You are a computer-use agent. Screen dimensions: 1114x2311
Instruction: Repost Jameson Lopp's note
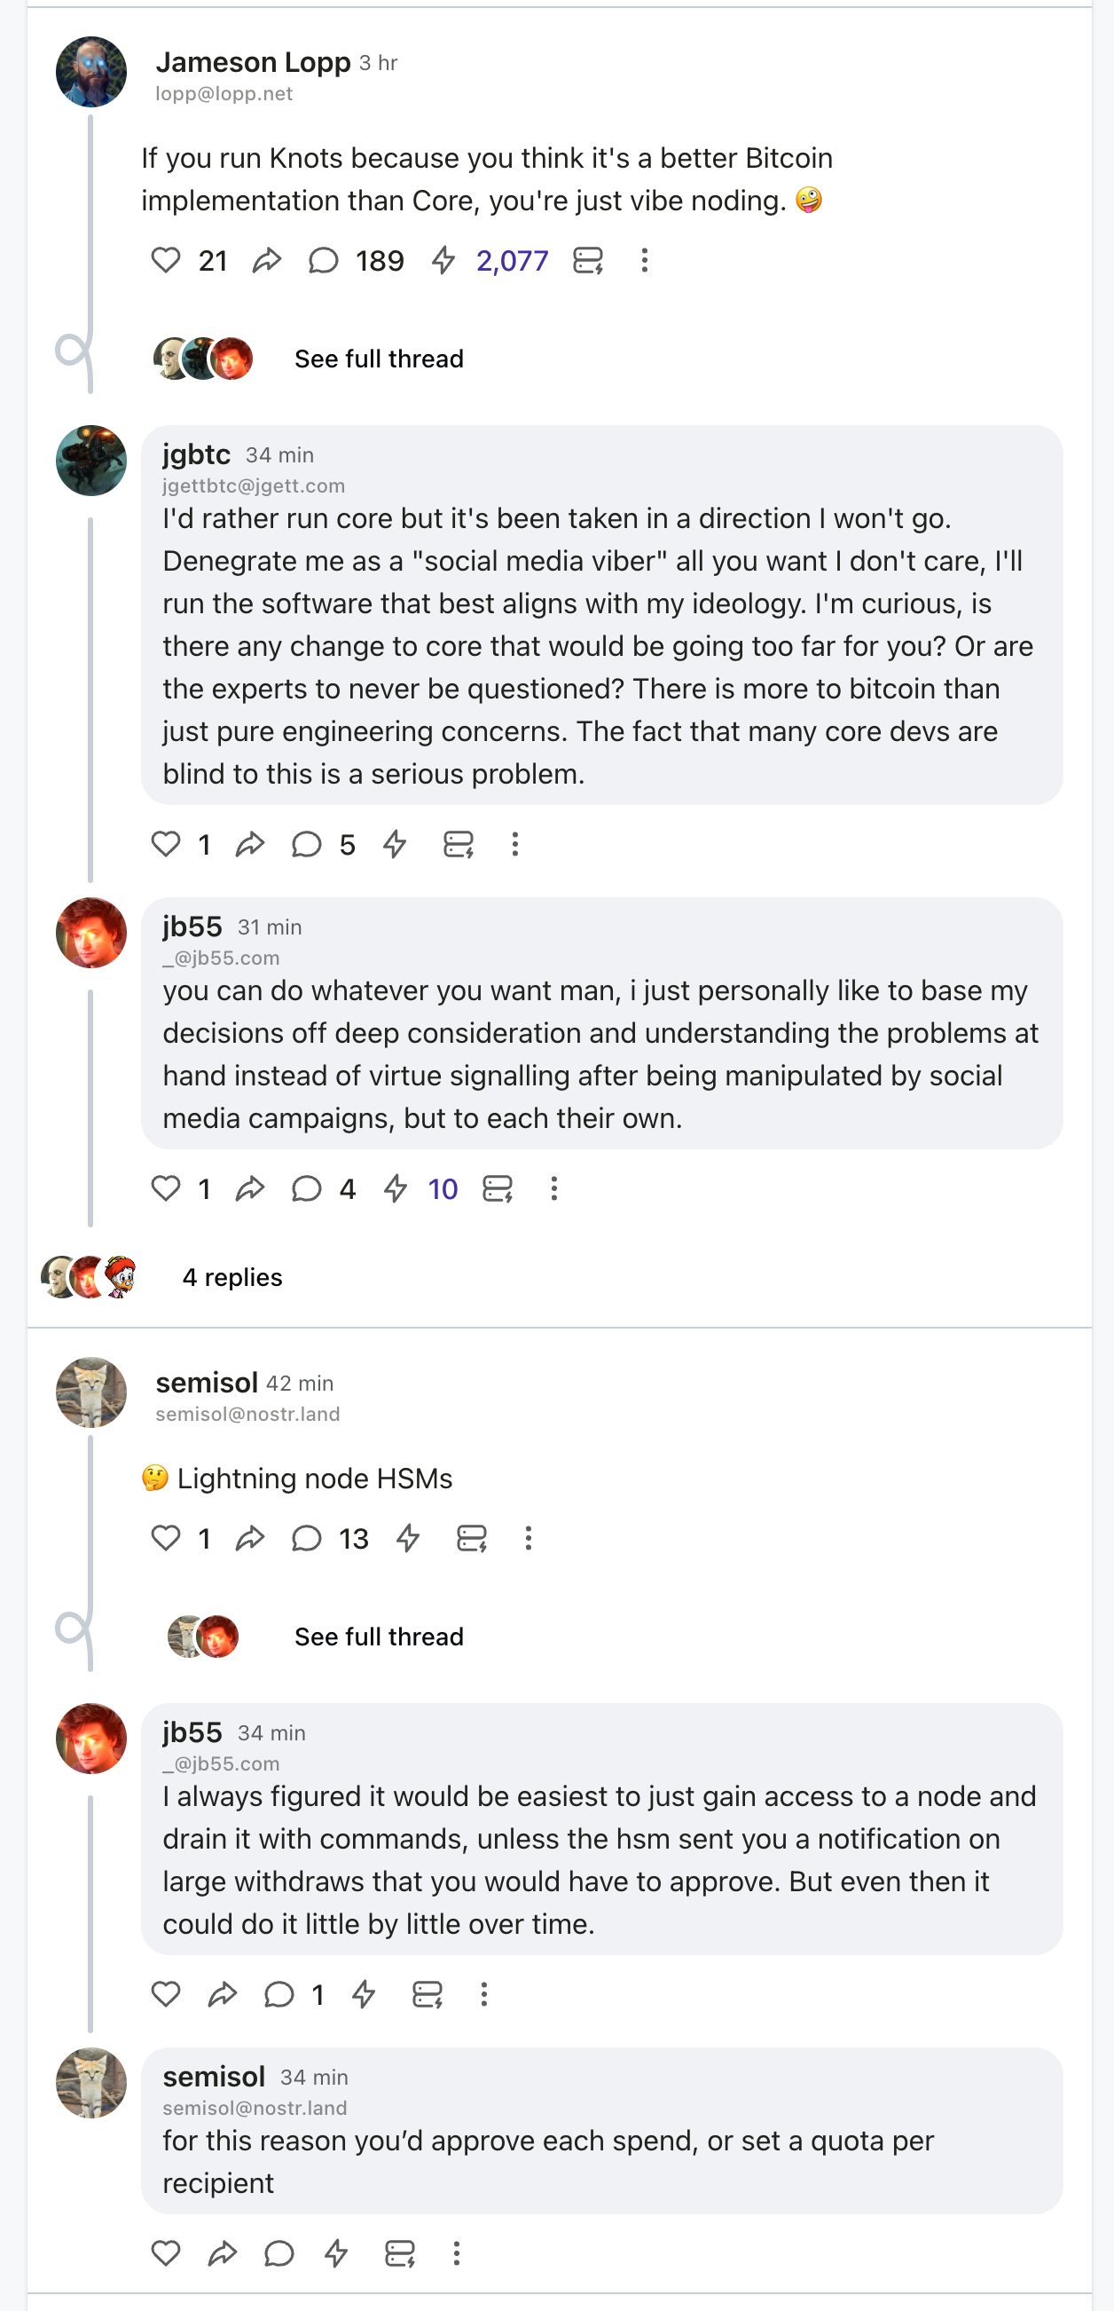pos(266,261)
